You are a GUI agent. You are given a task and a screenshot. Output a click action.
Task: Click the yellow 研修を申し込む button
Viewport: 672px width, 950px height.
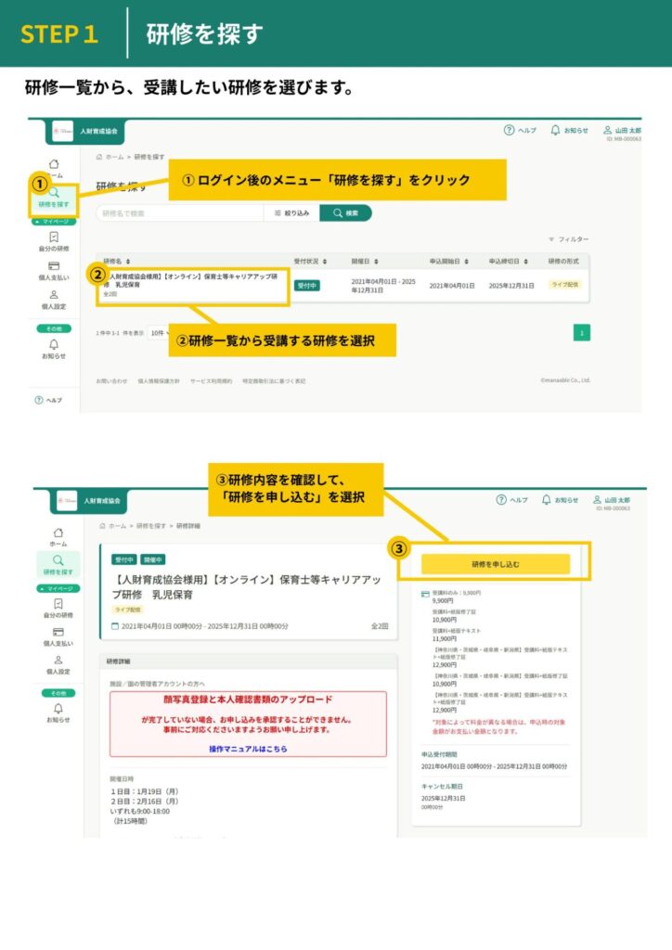(x=495, y=564)
